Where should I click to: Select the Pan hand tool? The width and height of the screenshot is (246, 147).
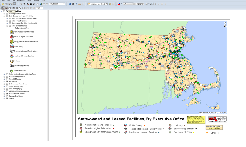37,4
